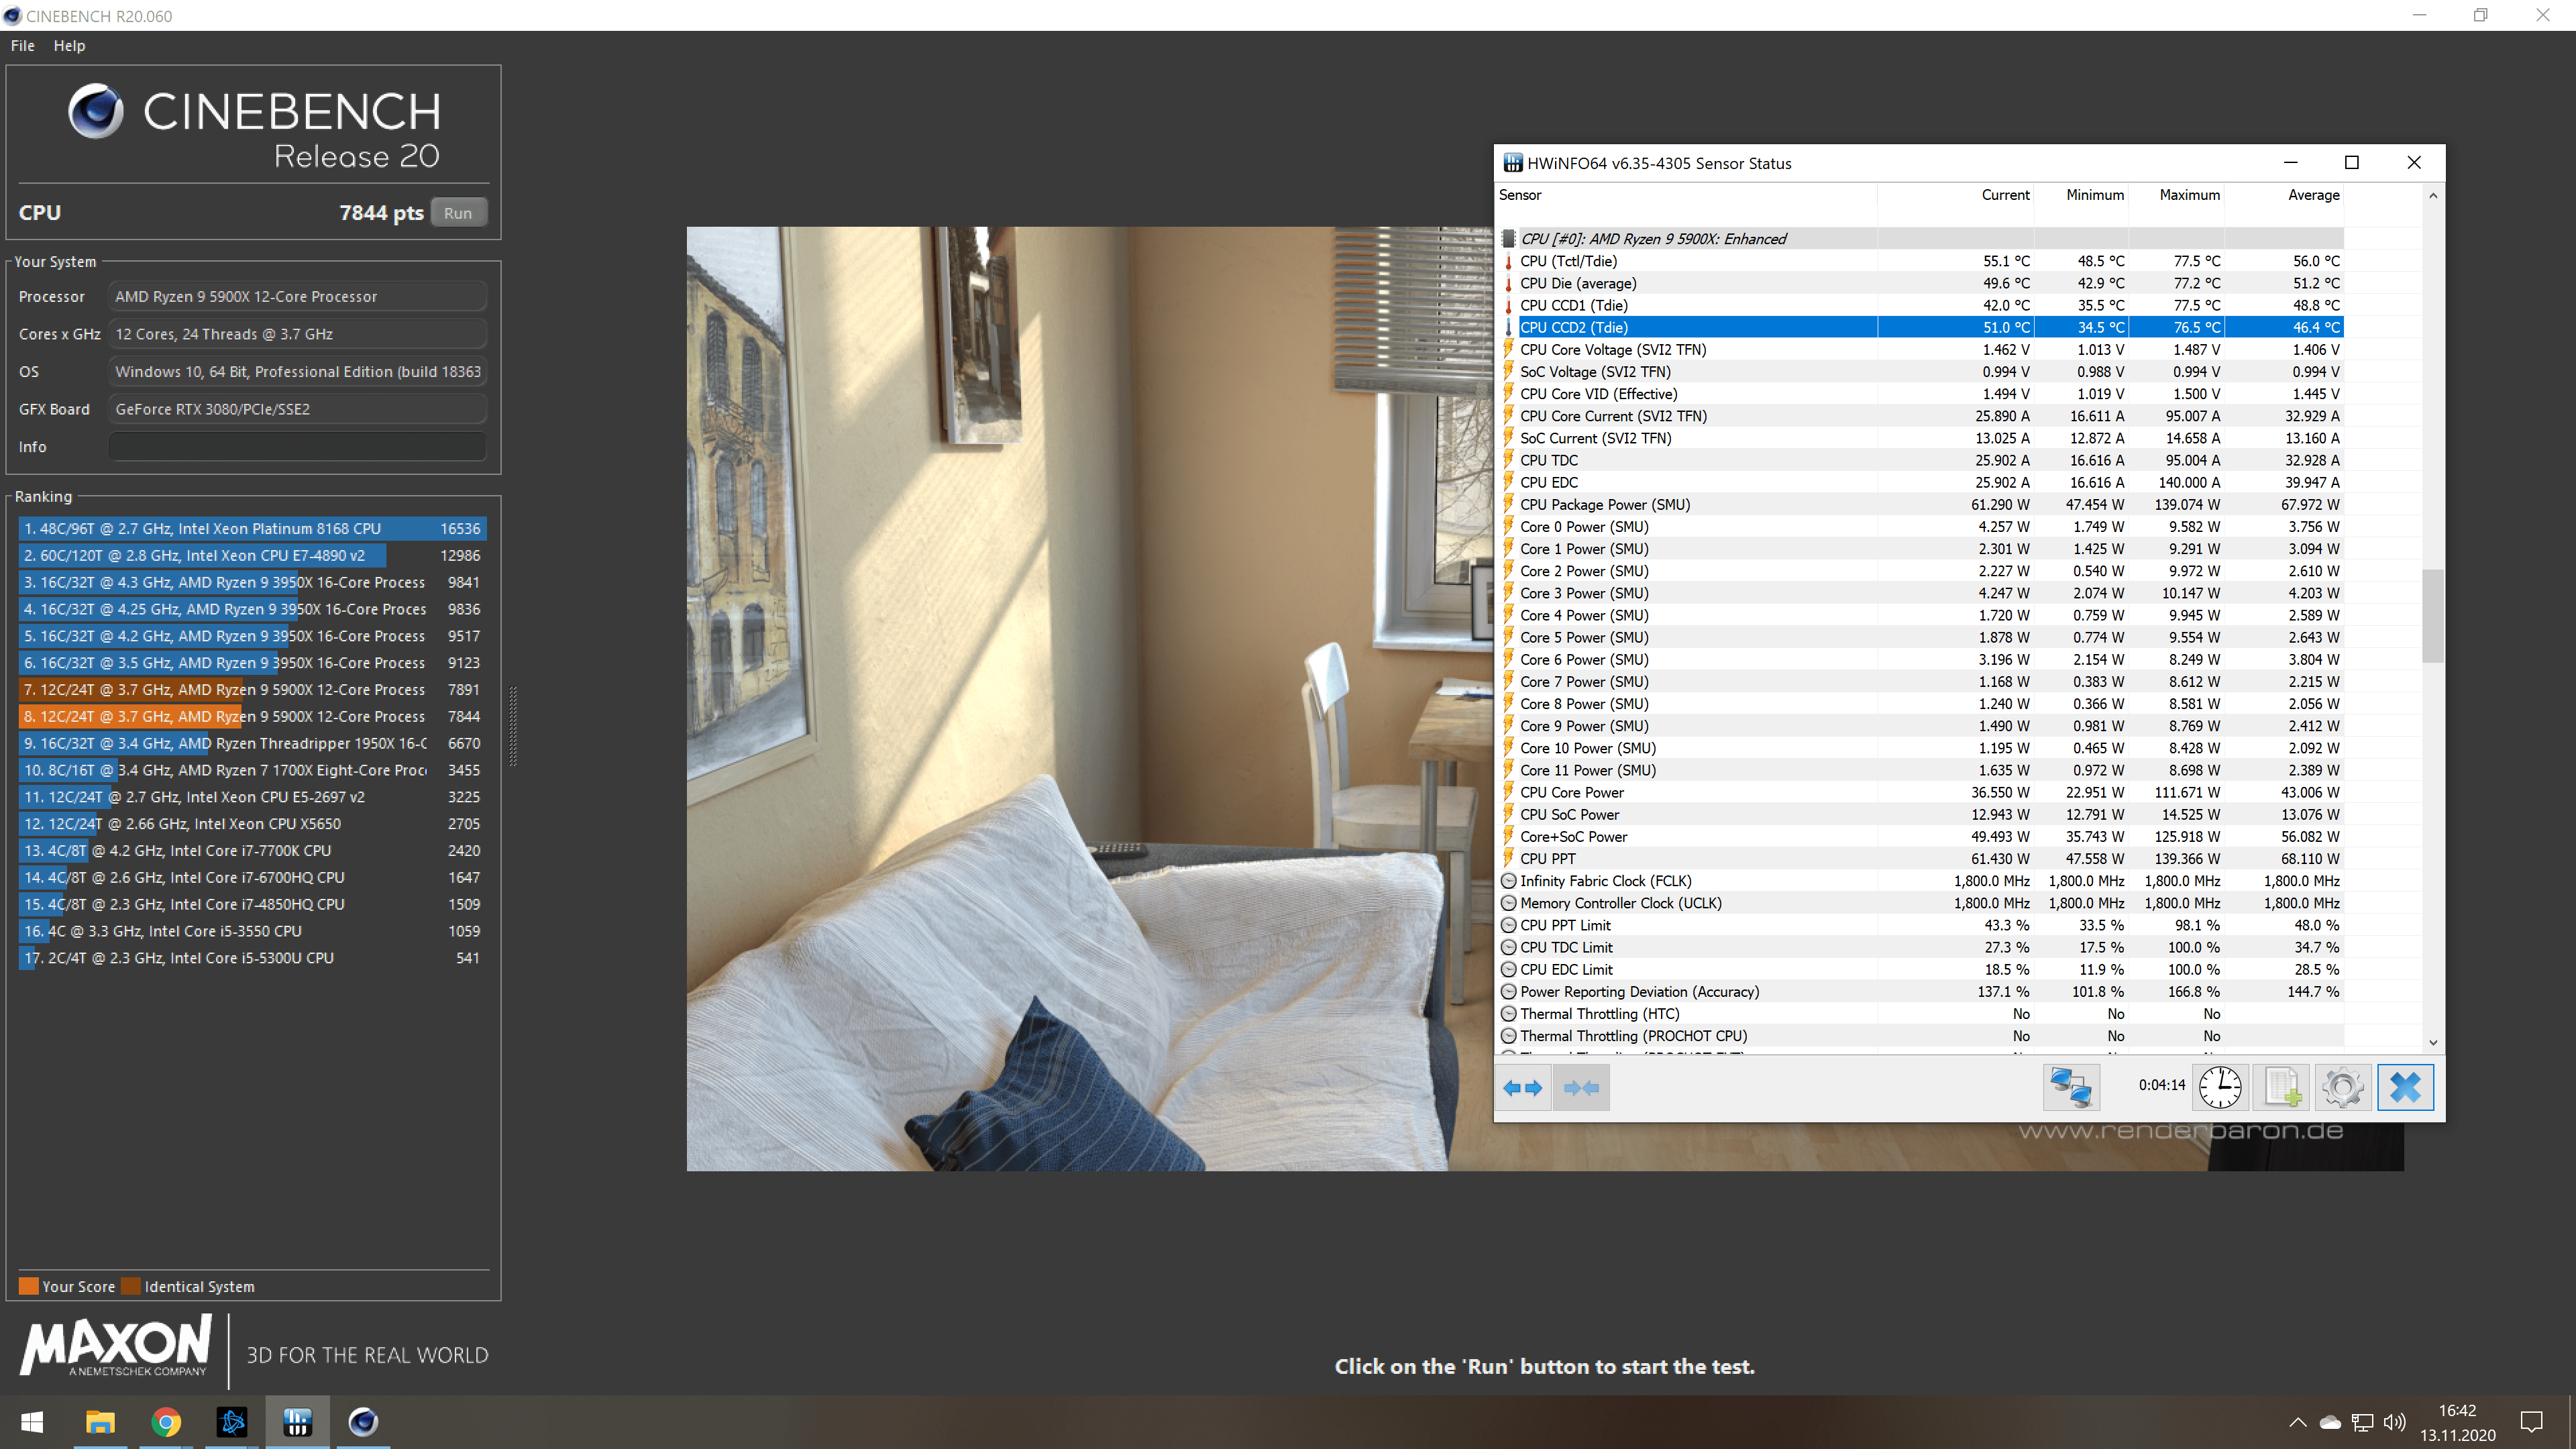The image size is (2576, 1449).
Task: Click the Run button for CPU test
Action: [x=458, y=213]
